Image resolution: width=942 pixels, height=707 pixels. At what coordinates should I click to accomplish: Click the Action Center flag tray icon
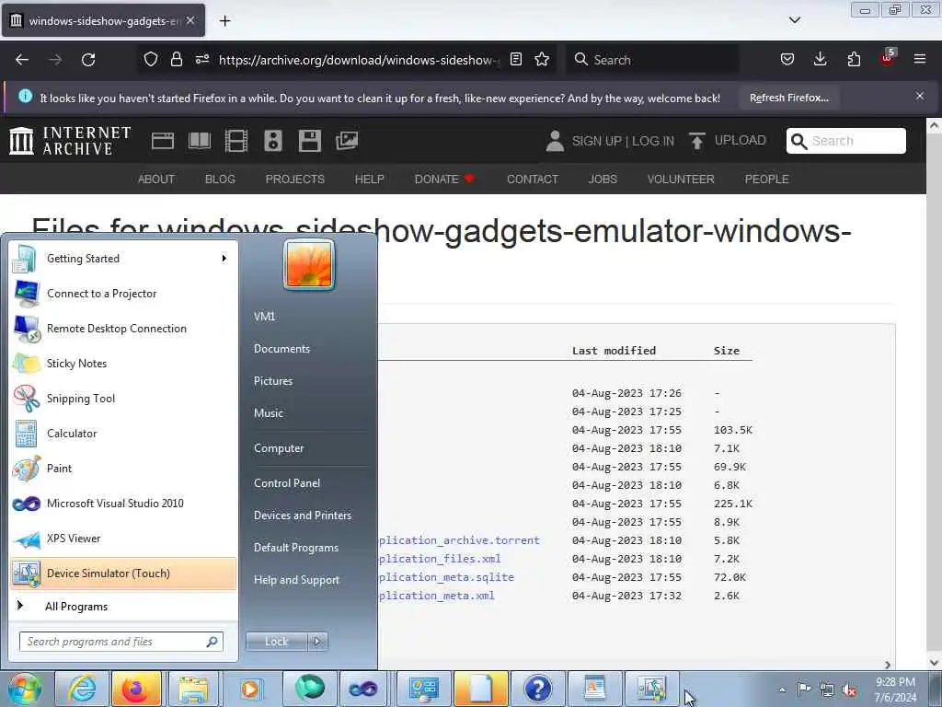point(804,690)
